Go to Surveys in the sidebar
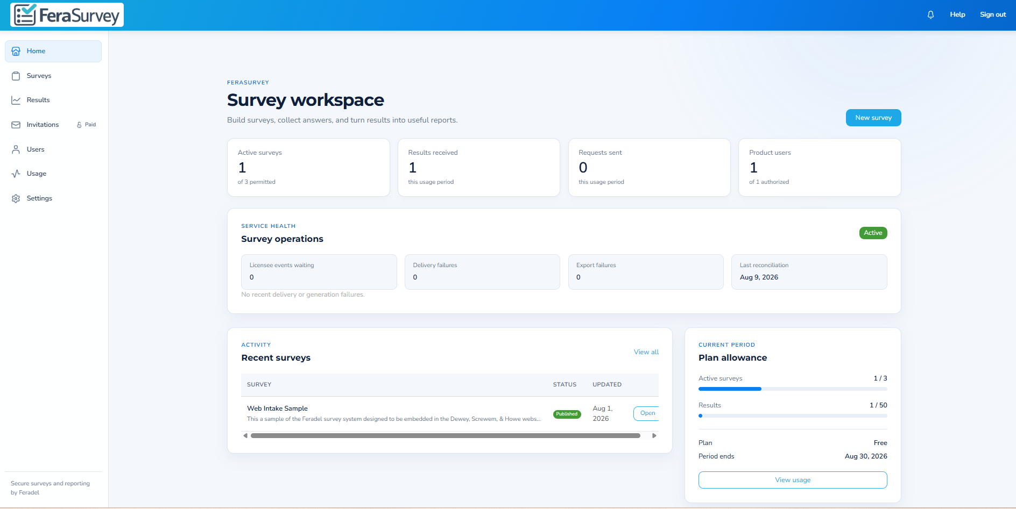The width and height of the screenshot is (1016, 509). (x=53, y=76)
